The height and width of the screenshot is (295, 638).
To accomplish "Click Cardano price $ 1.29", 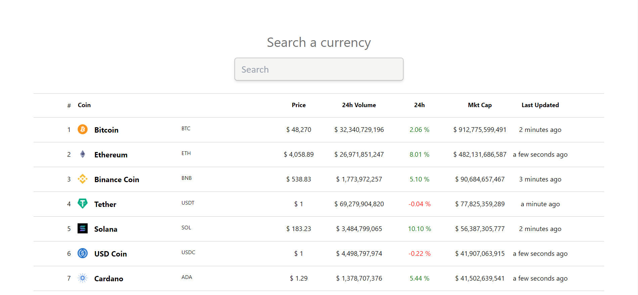I will pos(299,278).
